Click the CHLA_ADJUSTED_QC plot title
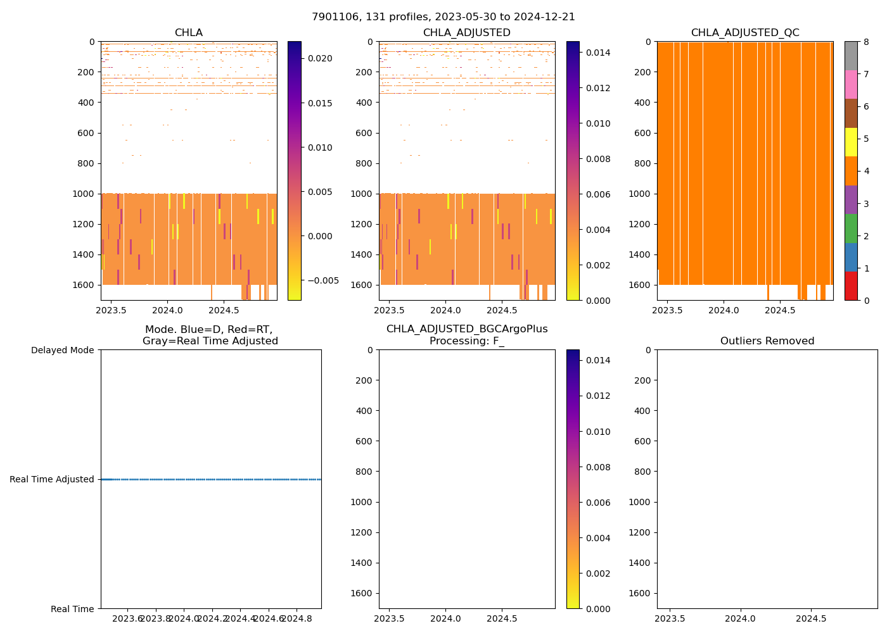Screen dimensions: 887x633 click(745, 33)
